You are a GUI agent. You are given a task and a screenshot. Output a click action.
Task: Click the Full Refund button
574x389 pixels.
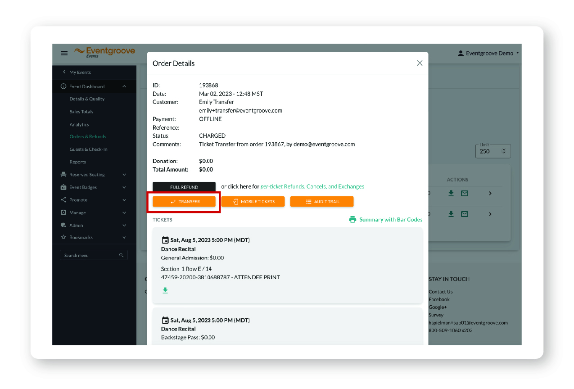184,187
